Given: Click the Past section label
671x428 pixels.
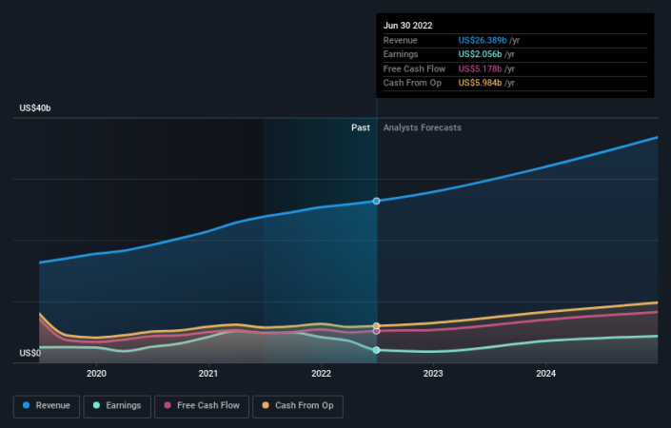Looking at the screenshot, I should pos(360,127).
